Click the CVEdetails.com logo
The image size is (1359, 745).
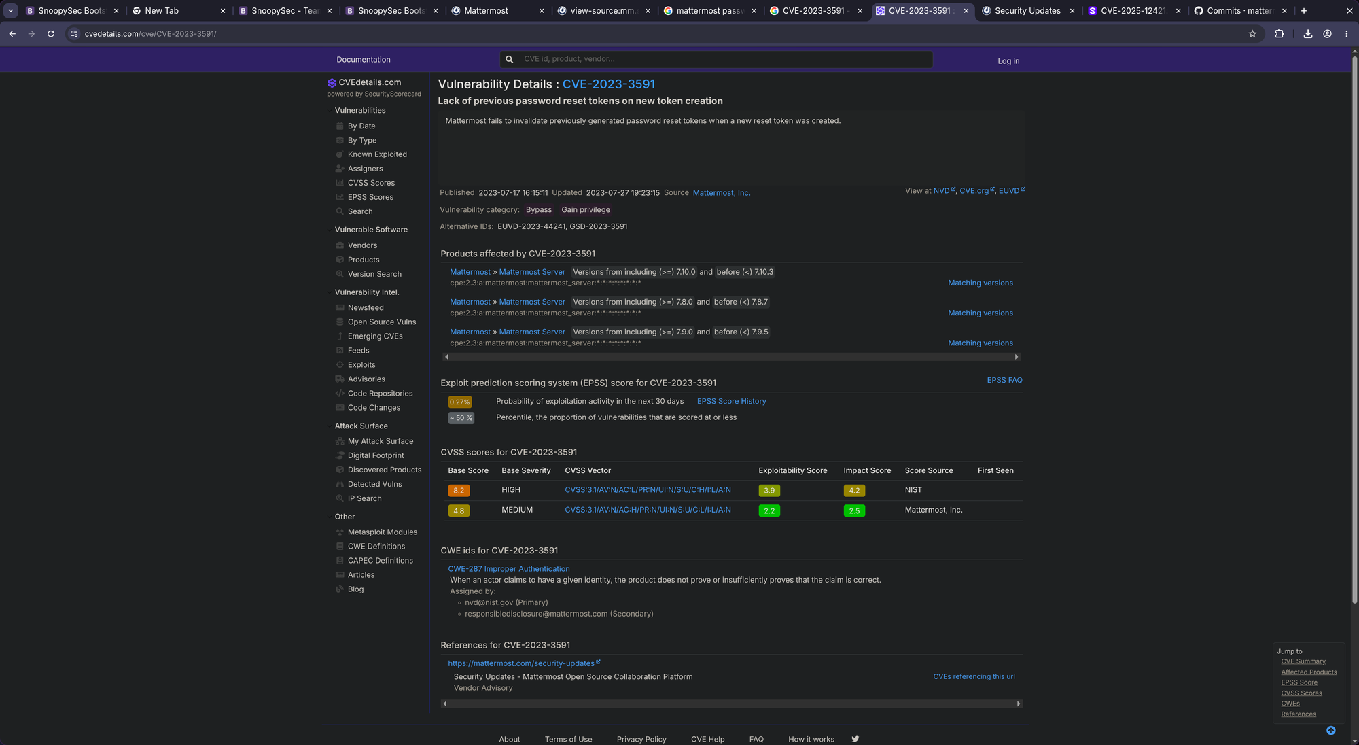point(364,82)
